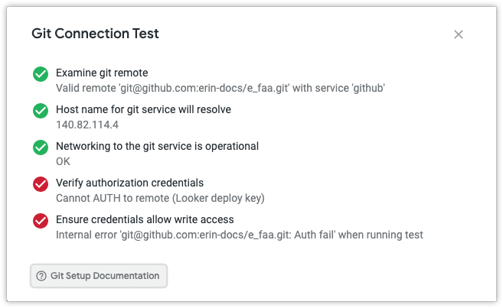Image resolution: width=503 pixels, height=308 pixels.
Task: Select Ensure credentials allow write access heading
Action: pyautogui.click(x=145, y=220)
